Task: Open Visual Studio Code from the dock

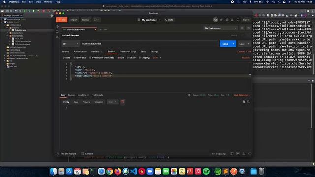Action: (133, 171)
